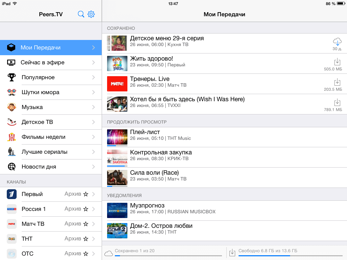
Task: Click the Матч ТВ channel logo in sidebar
Action: [12, 224]
